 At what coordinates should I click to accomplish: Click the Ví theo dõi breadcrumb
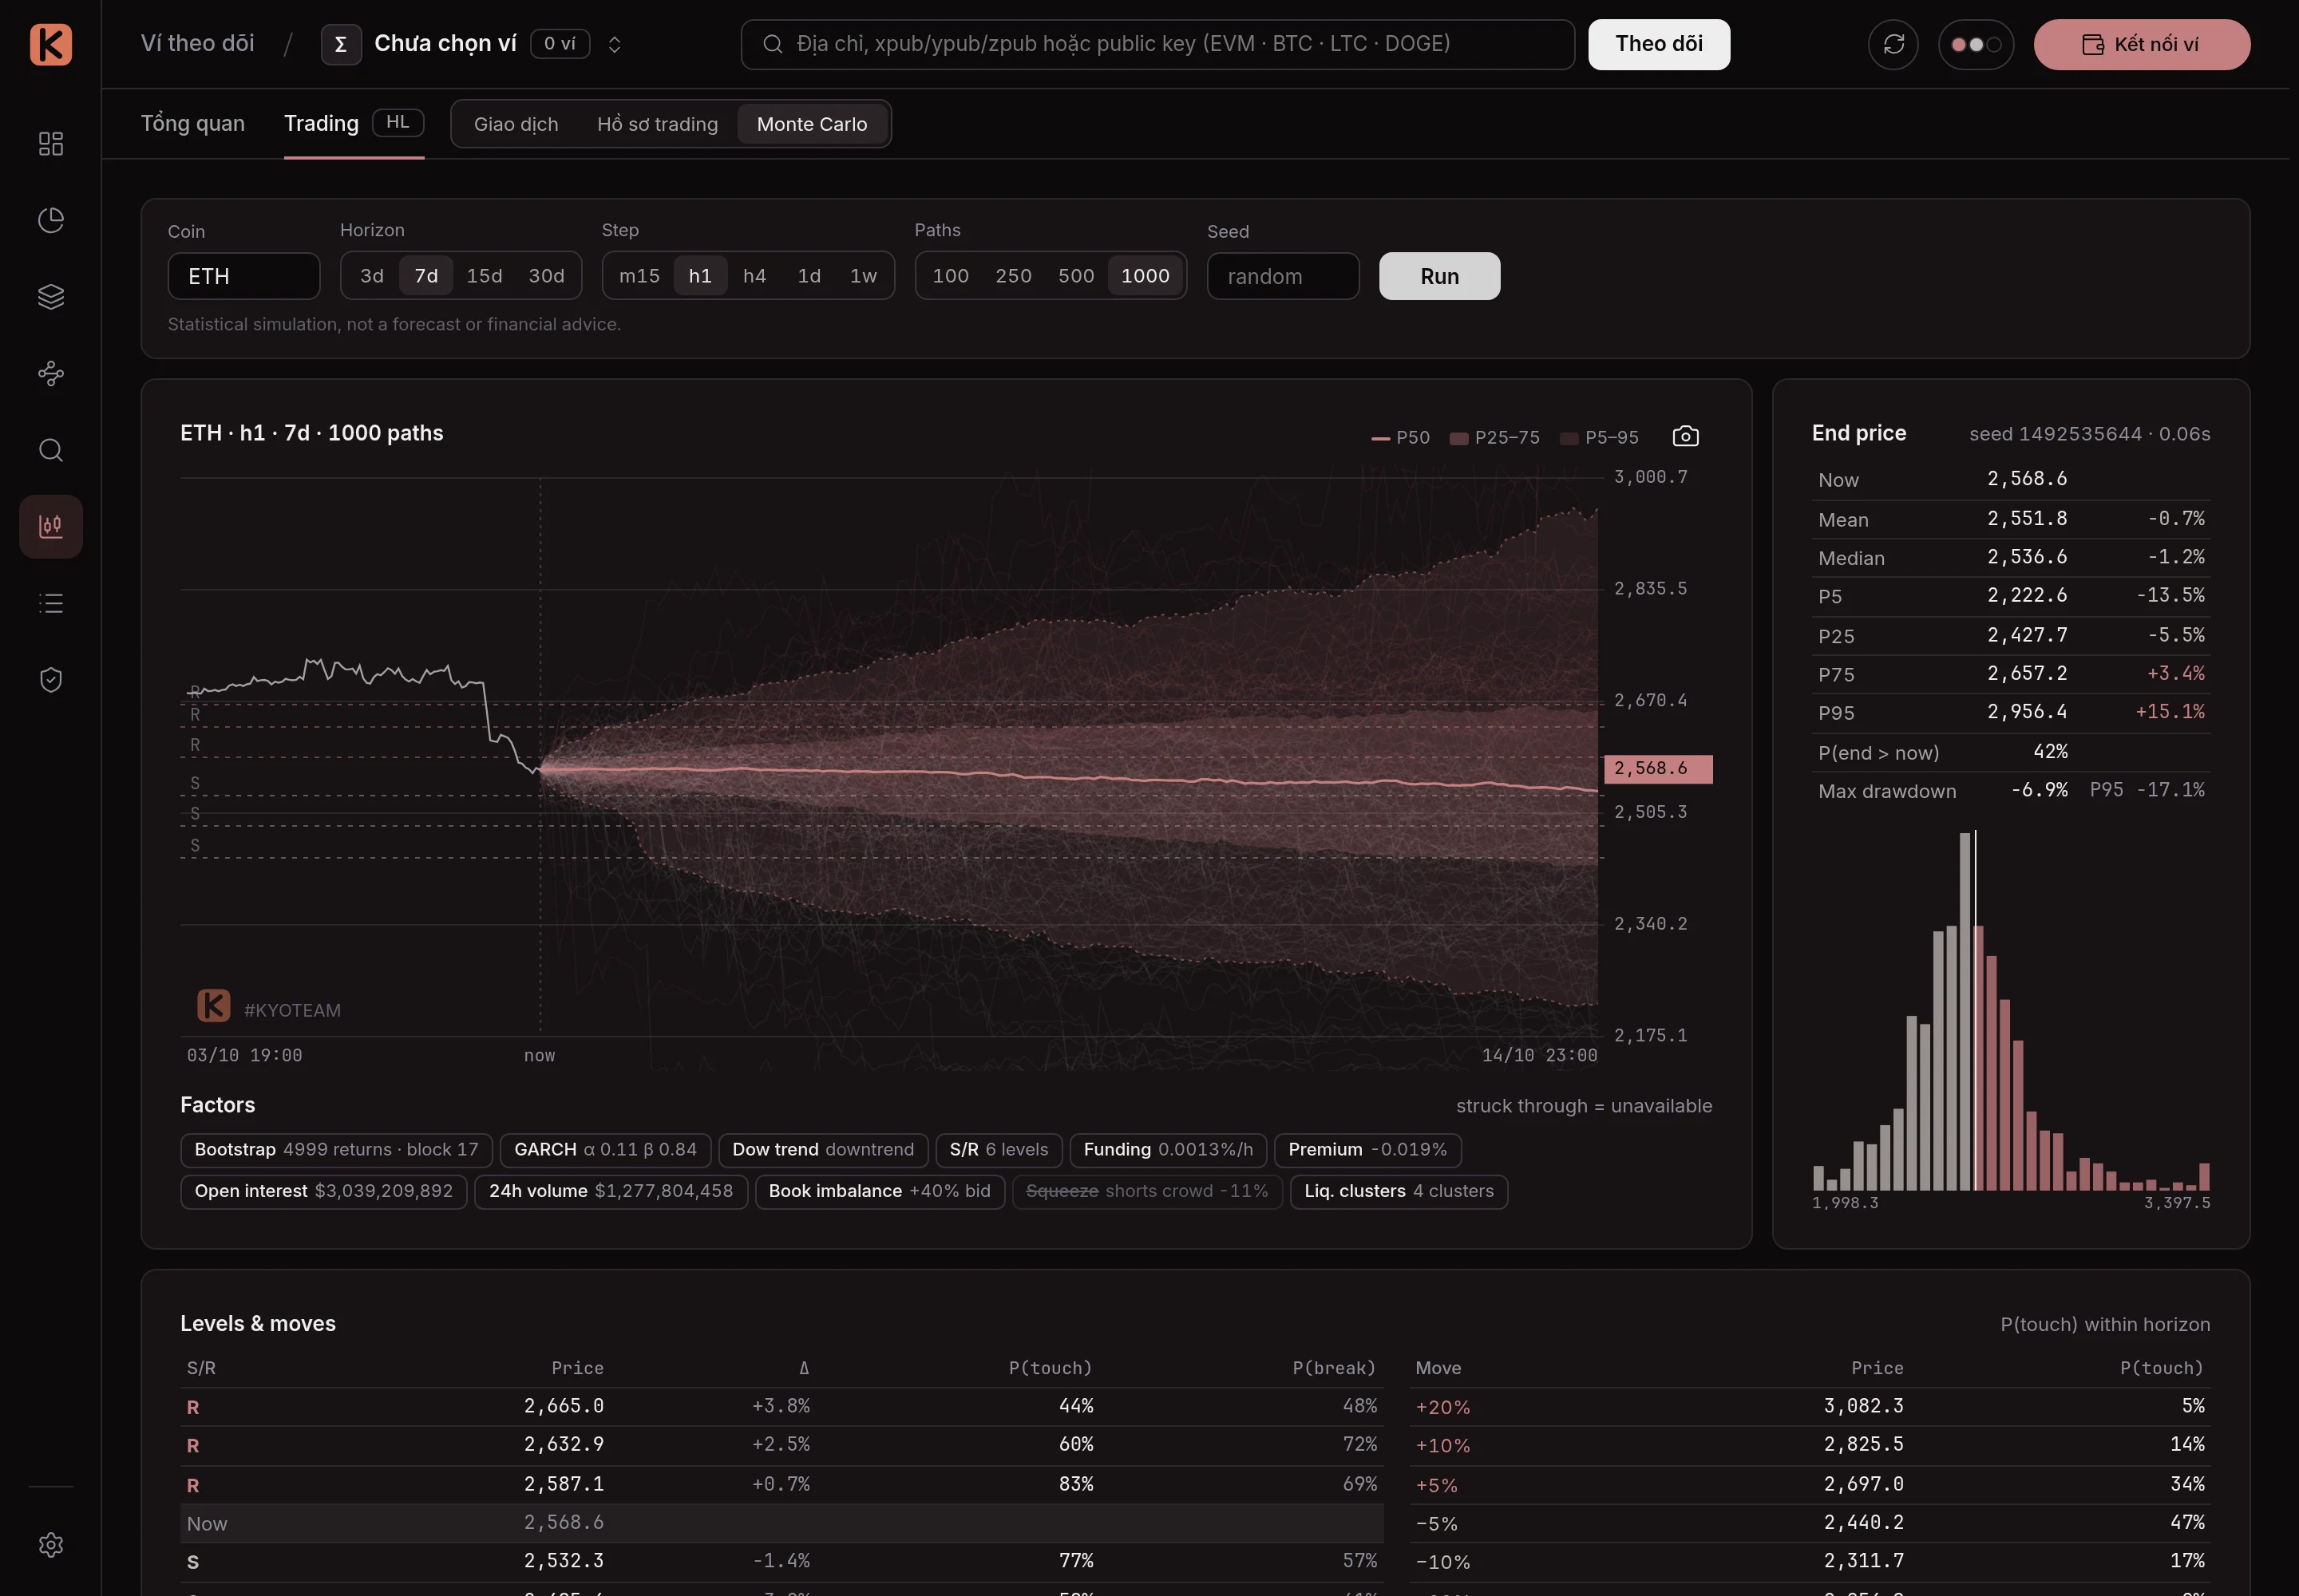tap(197, 44)
